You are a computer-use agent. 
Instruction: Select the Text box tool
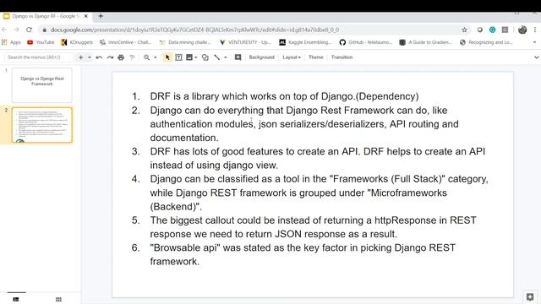pyautogui.click(x=178, y=57)
